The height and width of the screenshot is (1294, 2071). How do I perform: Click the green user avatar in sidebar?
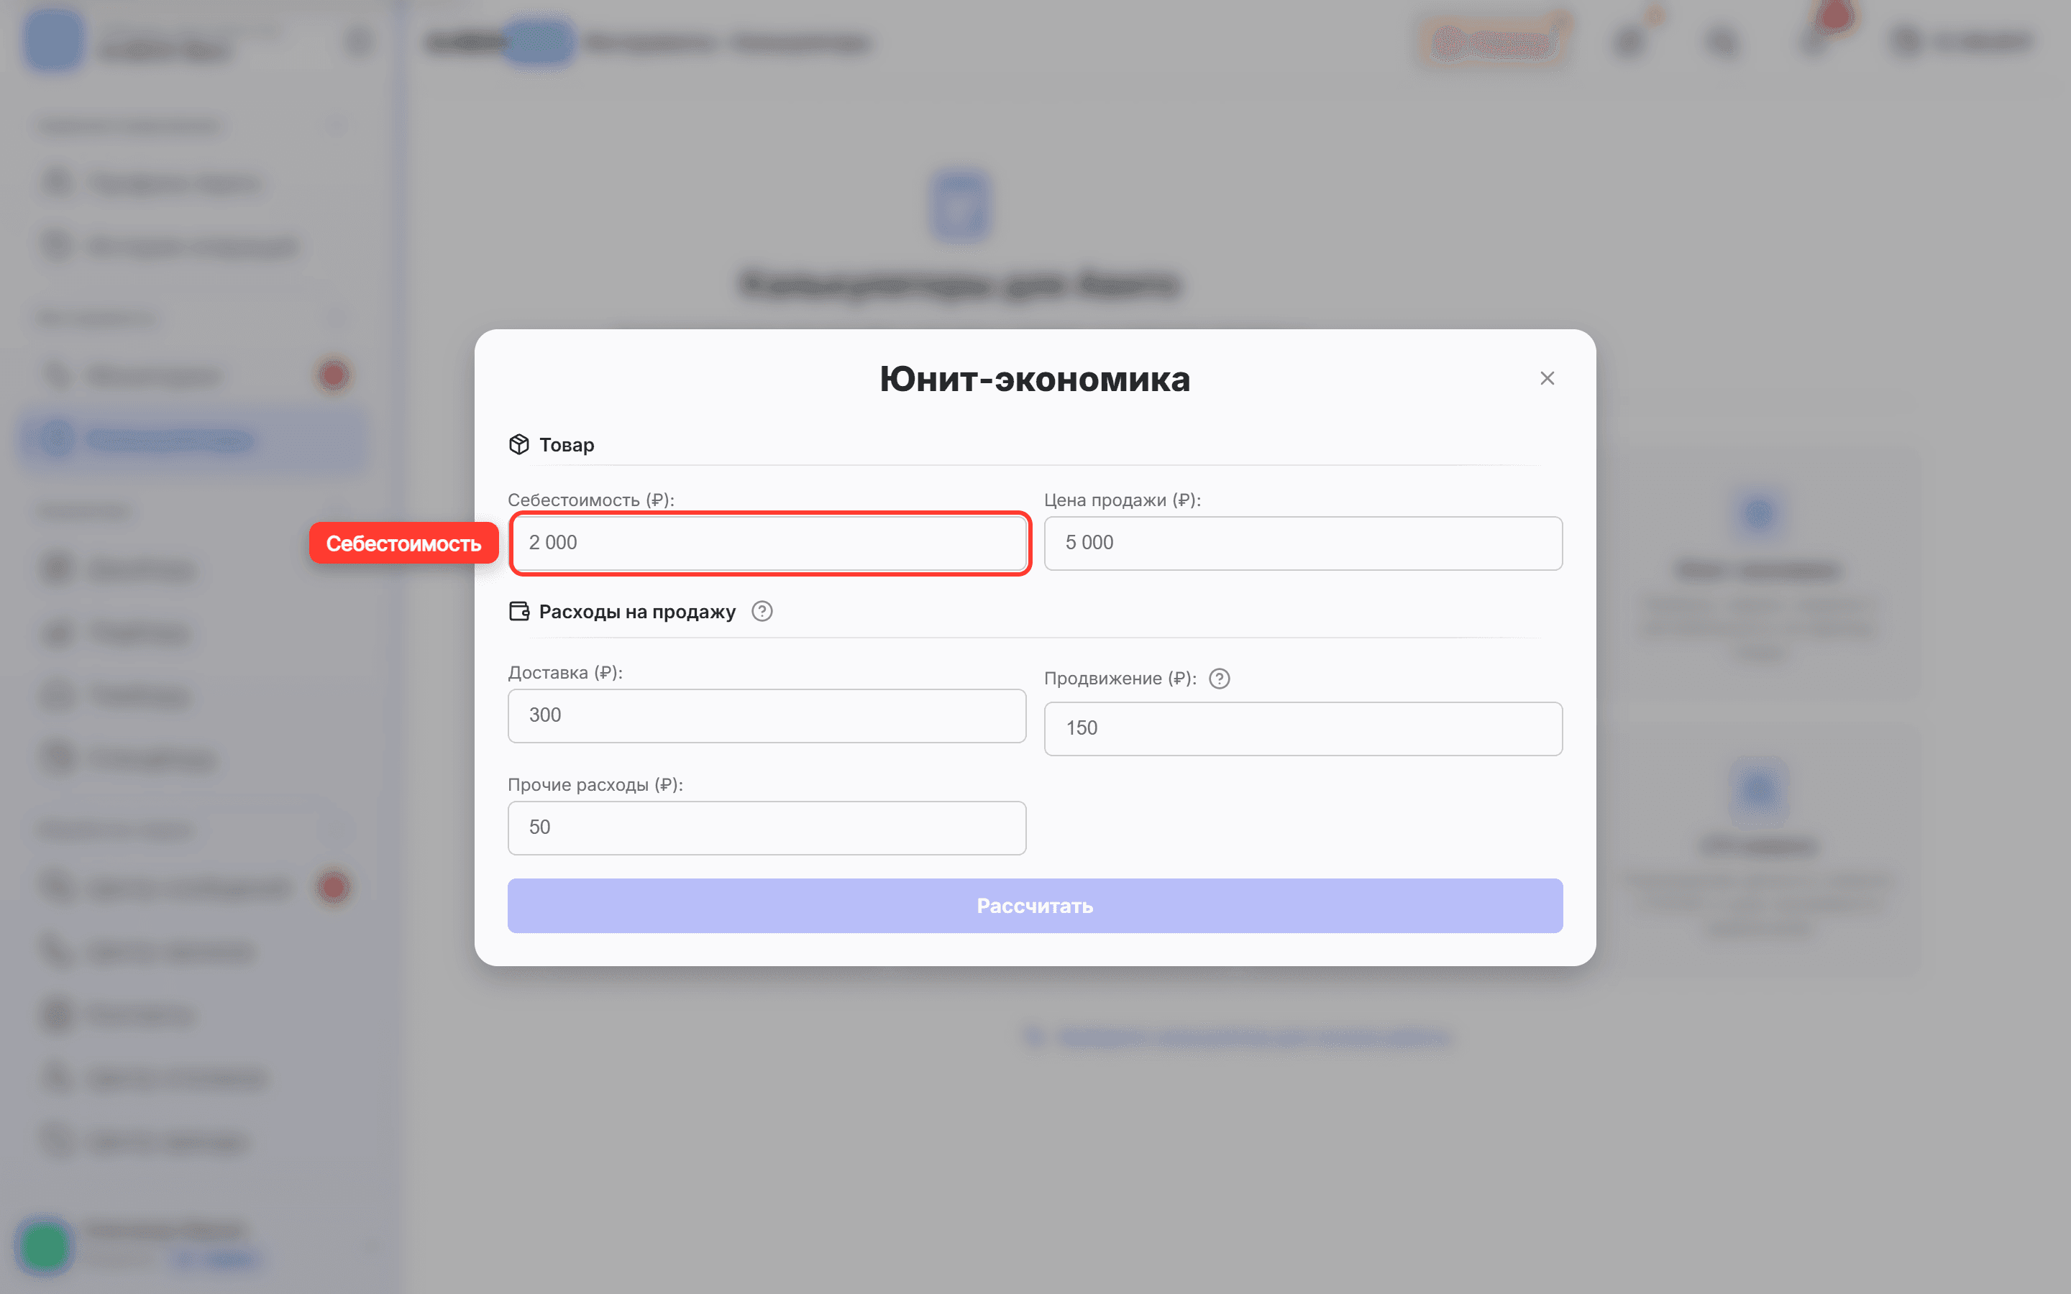coord(45,1245)
